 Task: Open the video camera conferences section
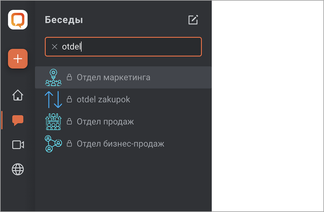tap(18, 145)
